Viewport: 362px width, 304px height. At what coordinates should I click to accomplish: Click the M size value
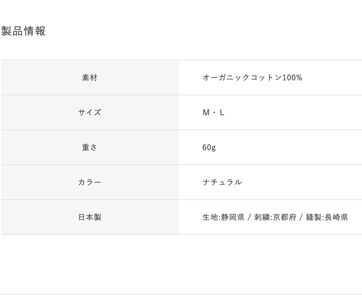206,113
